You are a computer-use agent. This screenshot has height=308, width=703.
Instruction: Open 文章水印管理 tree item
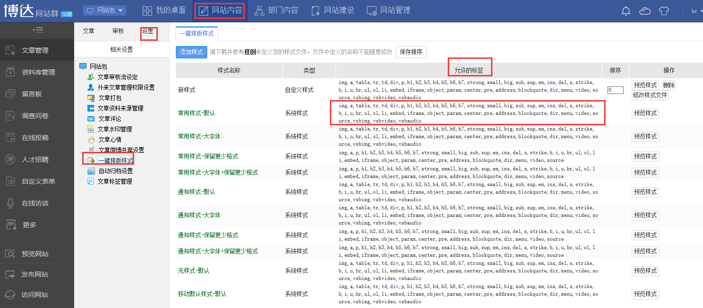tap(115, 129)
